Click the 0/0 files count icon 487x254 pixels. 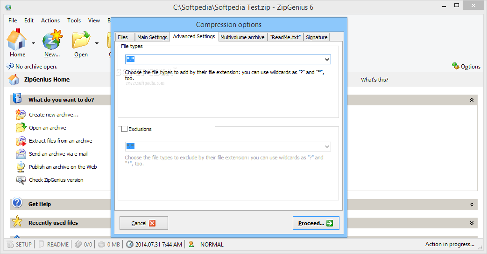78,244
